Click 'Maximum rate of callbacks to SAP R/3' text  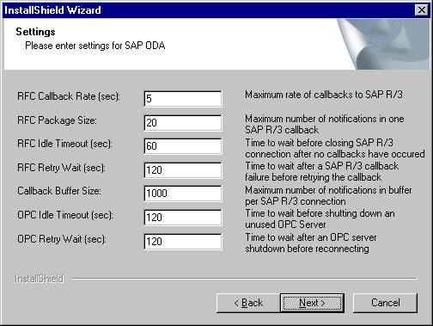(x=324, y=95)
